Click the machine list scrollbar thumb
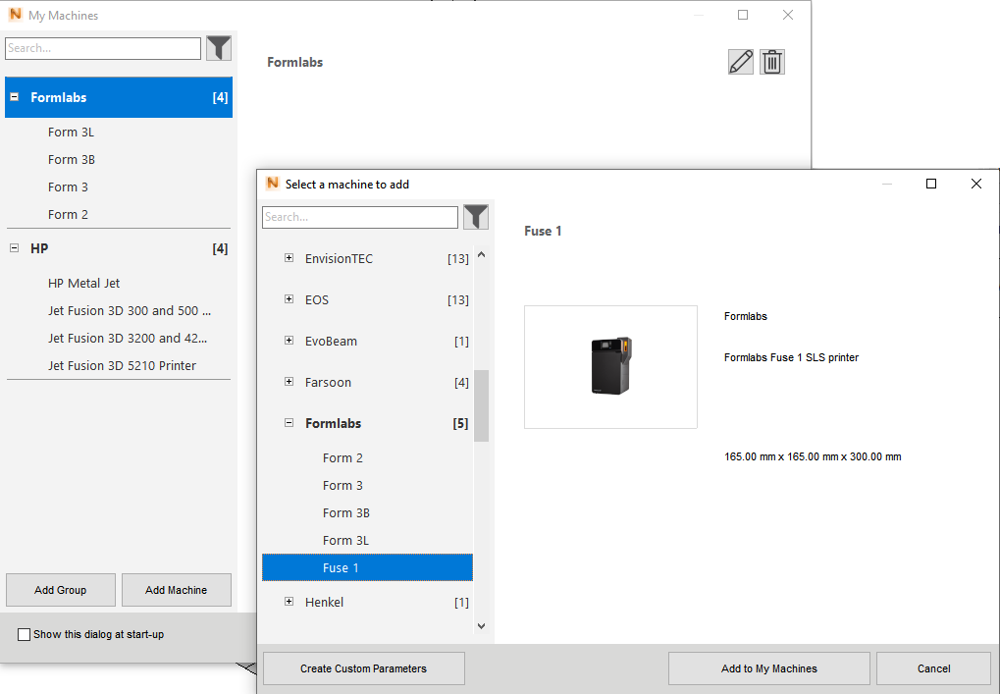Image resolution: width=1000 pixels, height=694 pixels. [x=482, y=405]
